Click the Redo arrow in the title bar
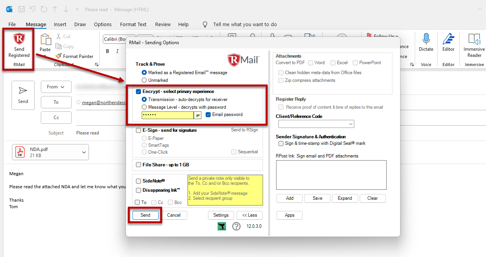This screenshot has width=486, height=257. tap(44, 9)
